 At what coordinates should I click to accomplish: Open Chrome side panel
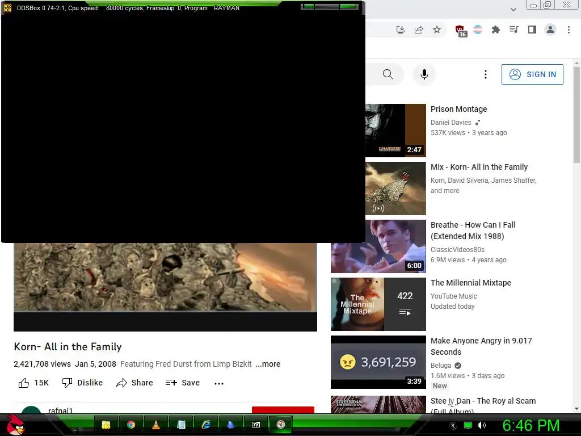tap(532, 30)
